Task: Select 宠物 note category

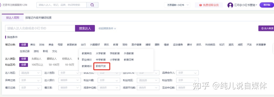Action: pyautogui.click(x=125, y=45)
